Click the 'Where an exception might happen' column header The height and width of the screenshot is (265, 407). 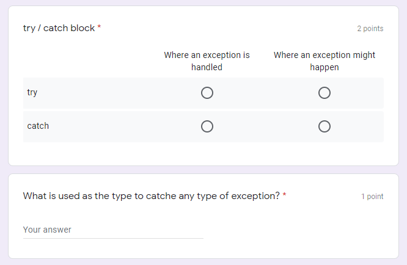coord(324,61)
